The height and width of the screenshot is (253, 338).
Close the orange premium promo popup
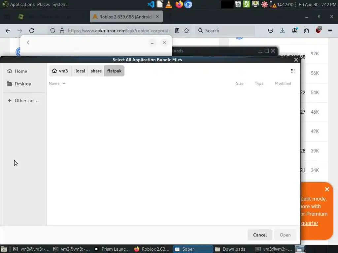coord(327,189)
